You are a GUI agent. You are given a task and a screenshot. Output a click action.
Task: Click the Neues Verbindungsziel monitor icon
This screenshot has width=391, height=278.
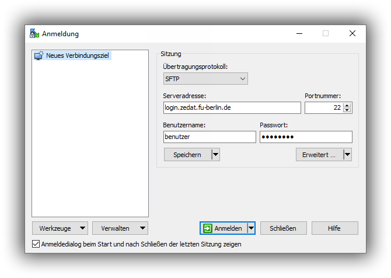click(39, 55)
